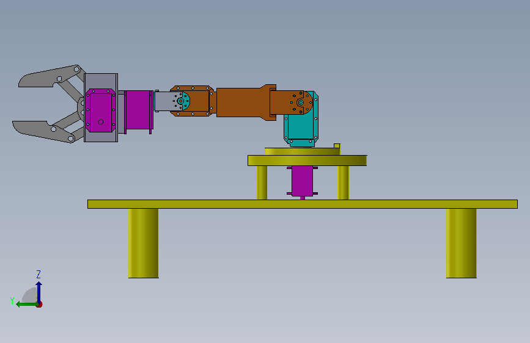This screenshot has width=530, height=343.
Task: Select the left large yellow table leg
Action: [143, 243]
